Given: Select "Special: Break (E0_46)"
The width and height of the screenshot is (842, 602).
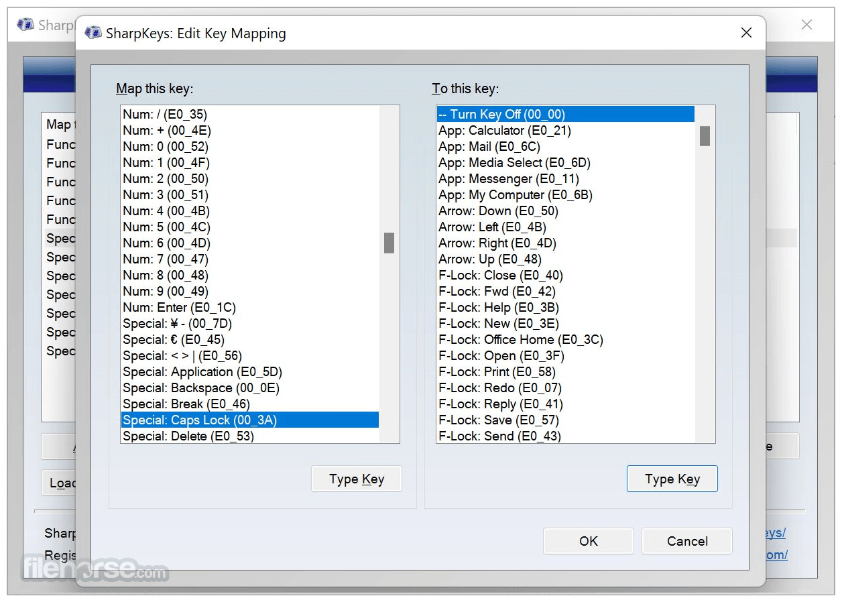Looking at the screenshot, I should click(250, 404).
